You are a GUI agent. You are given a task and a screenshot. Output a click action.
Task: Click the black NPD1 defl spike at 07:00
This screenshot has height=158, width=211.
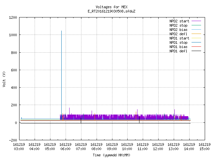coord(81,120)
